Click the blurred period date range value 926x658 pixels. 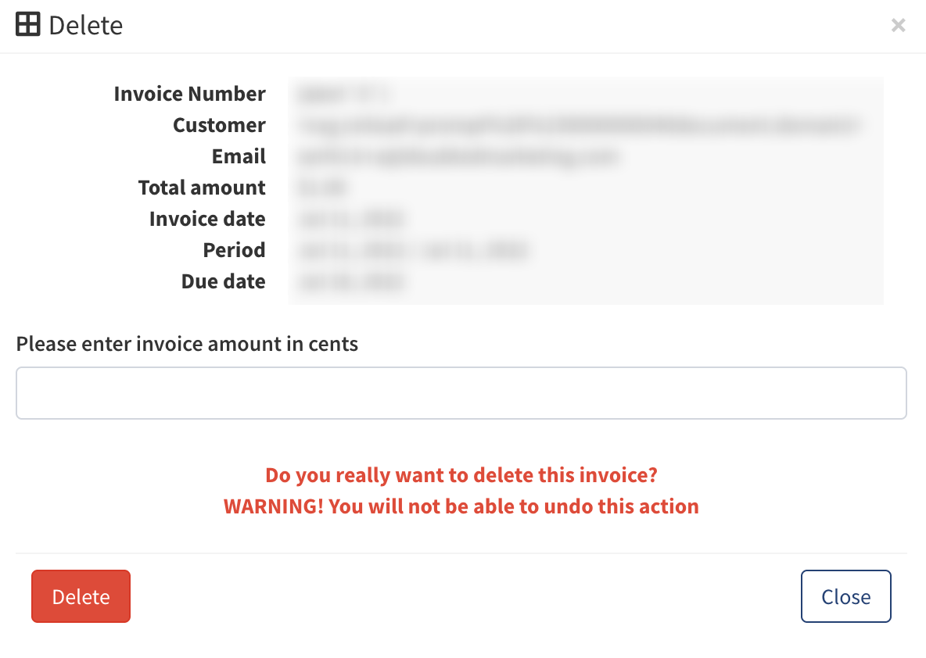[x=413, y=251]
